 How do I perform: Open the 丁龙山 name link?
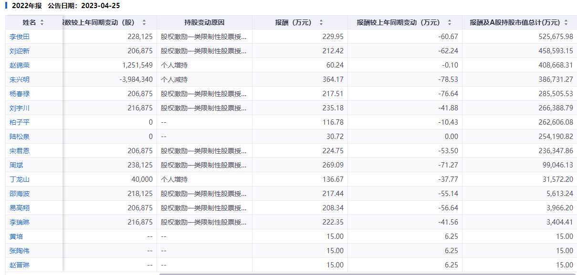20,179
